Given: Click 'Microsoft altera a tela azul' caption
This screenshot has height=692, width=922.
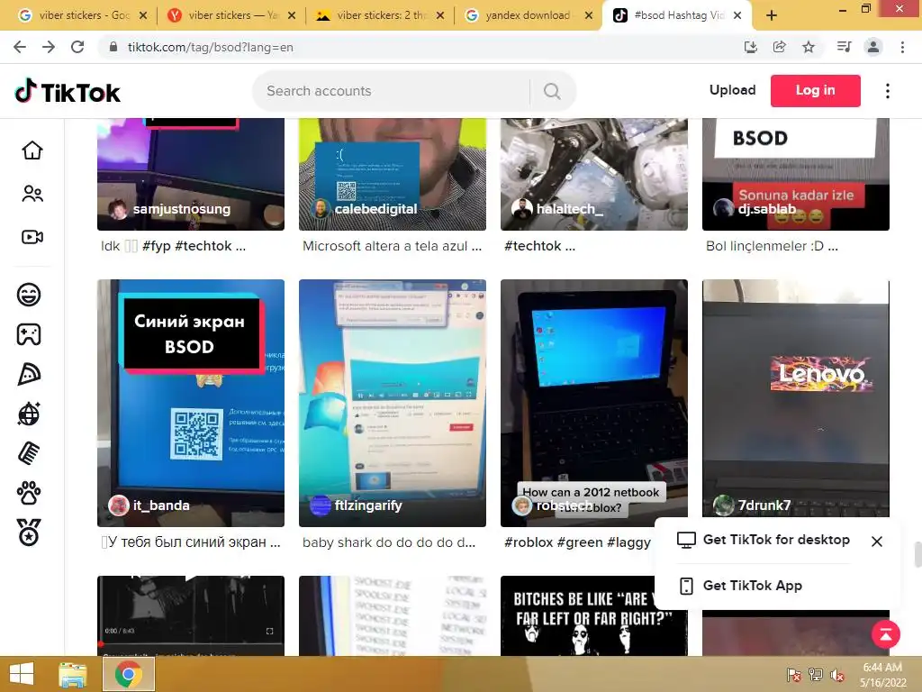Looking at the screenshot, I should tap(392, 246).
